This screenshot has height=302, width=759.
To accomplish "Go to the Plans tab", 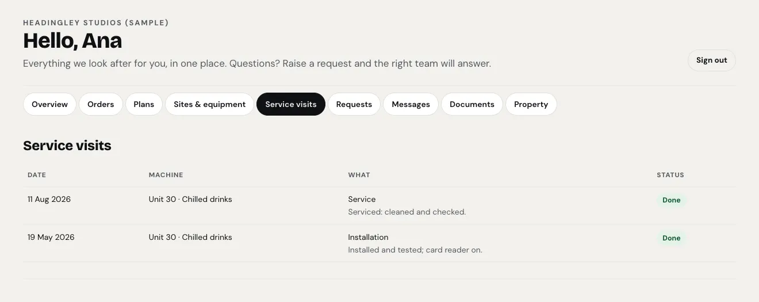I will coord(144,104).
